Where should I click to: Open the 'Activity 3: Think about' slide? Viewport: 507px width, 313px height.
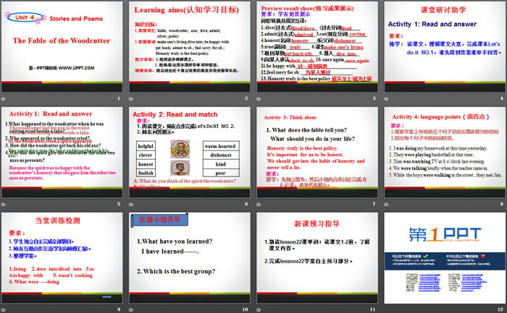pyautogui.click(x=316, y=155)
